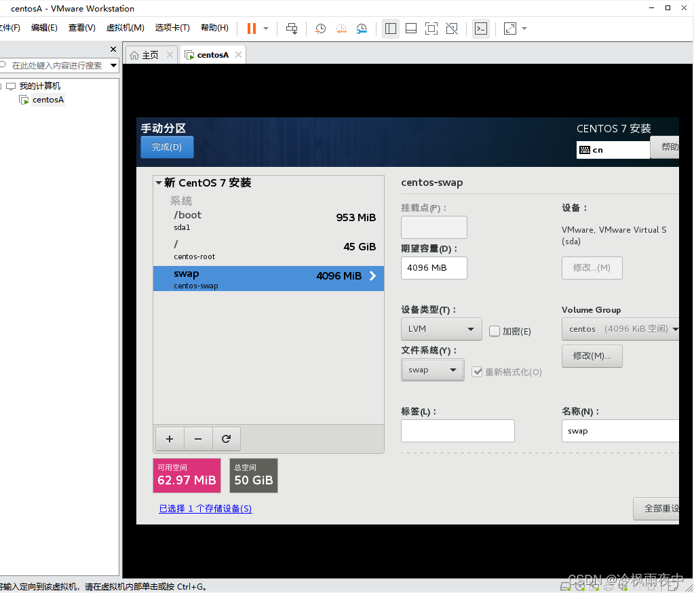Pause the virtual machine
Viewport: 694px width, 593px height.
click(252, 28)
